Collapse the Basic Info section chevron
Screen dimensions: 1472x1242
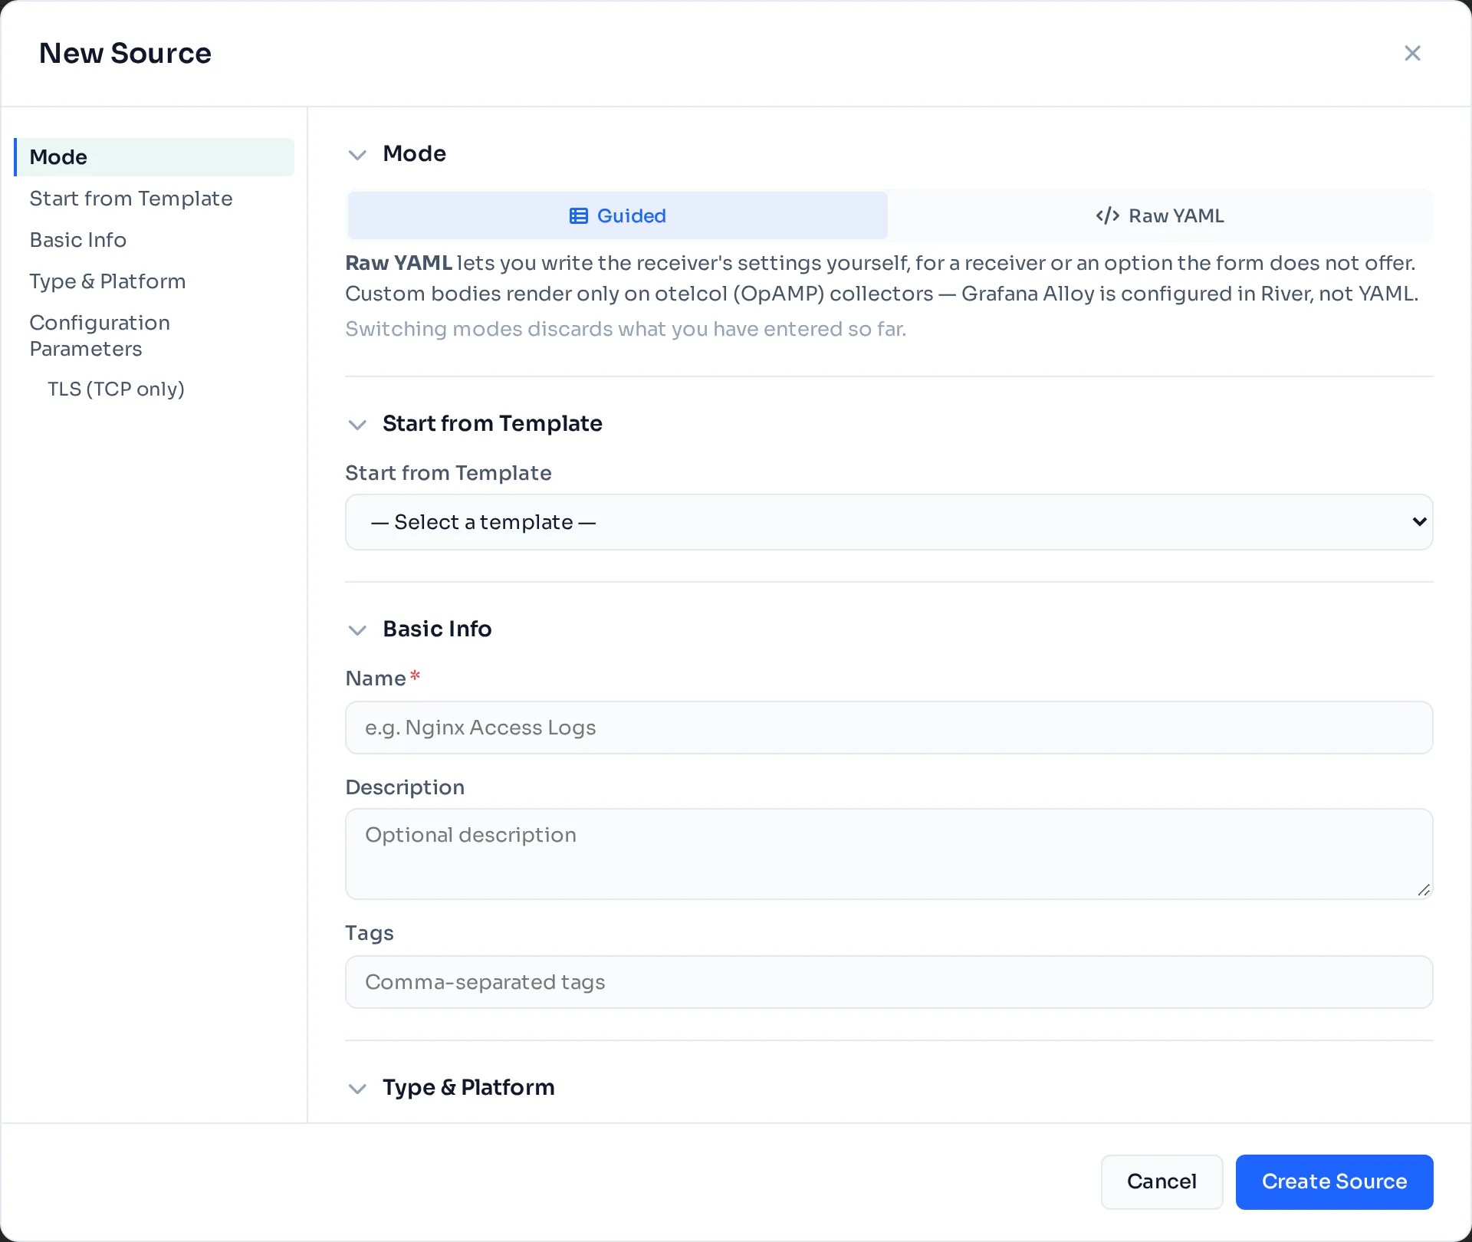(357, 629)
